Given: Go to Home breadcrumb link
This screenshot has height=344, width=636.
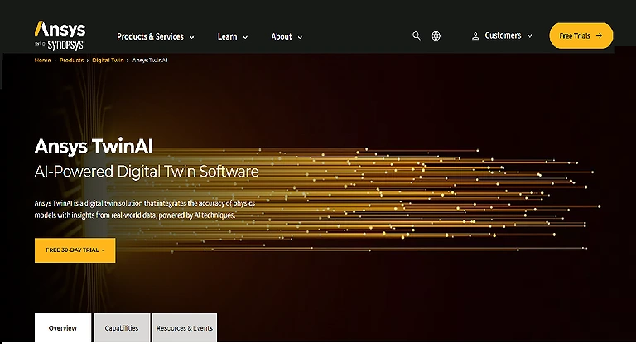Looking at the screenshot, I should click(42, 61).
